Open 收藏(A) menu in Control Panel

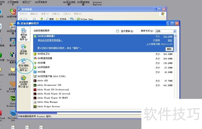pos(56,14)
